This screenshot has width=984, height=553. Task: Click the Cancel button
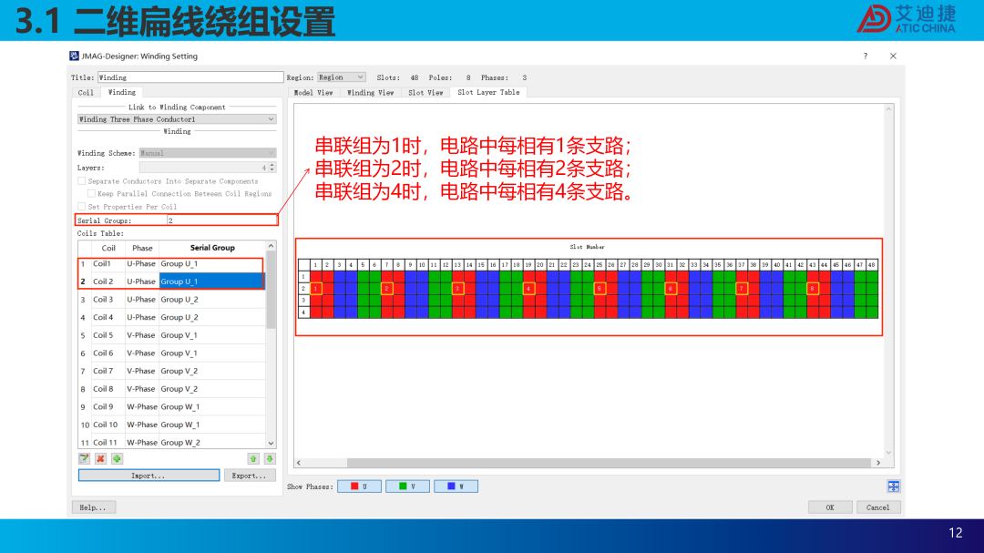(x=877, y=507)
